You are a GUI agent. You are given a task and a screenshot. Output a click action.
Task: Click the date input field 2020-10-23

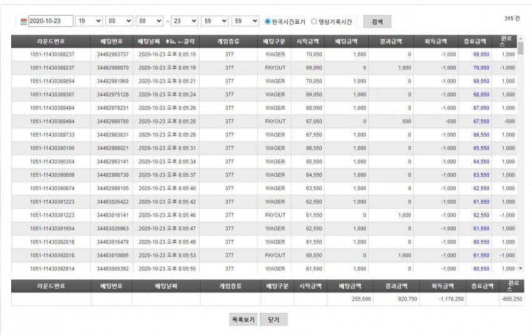[51, 21]
